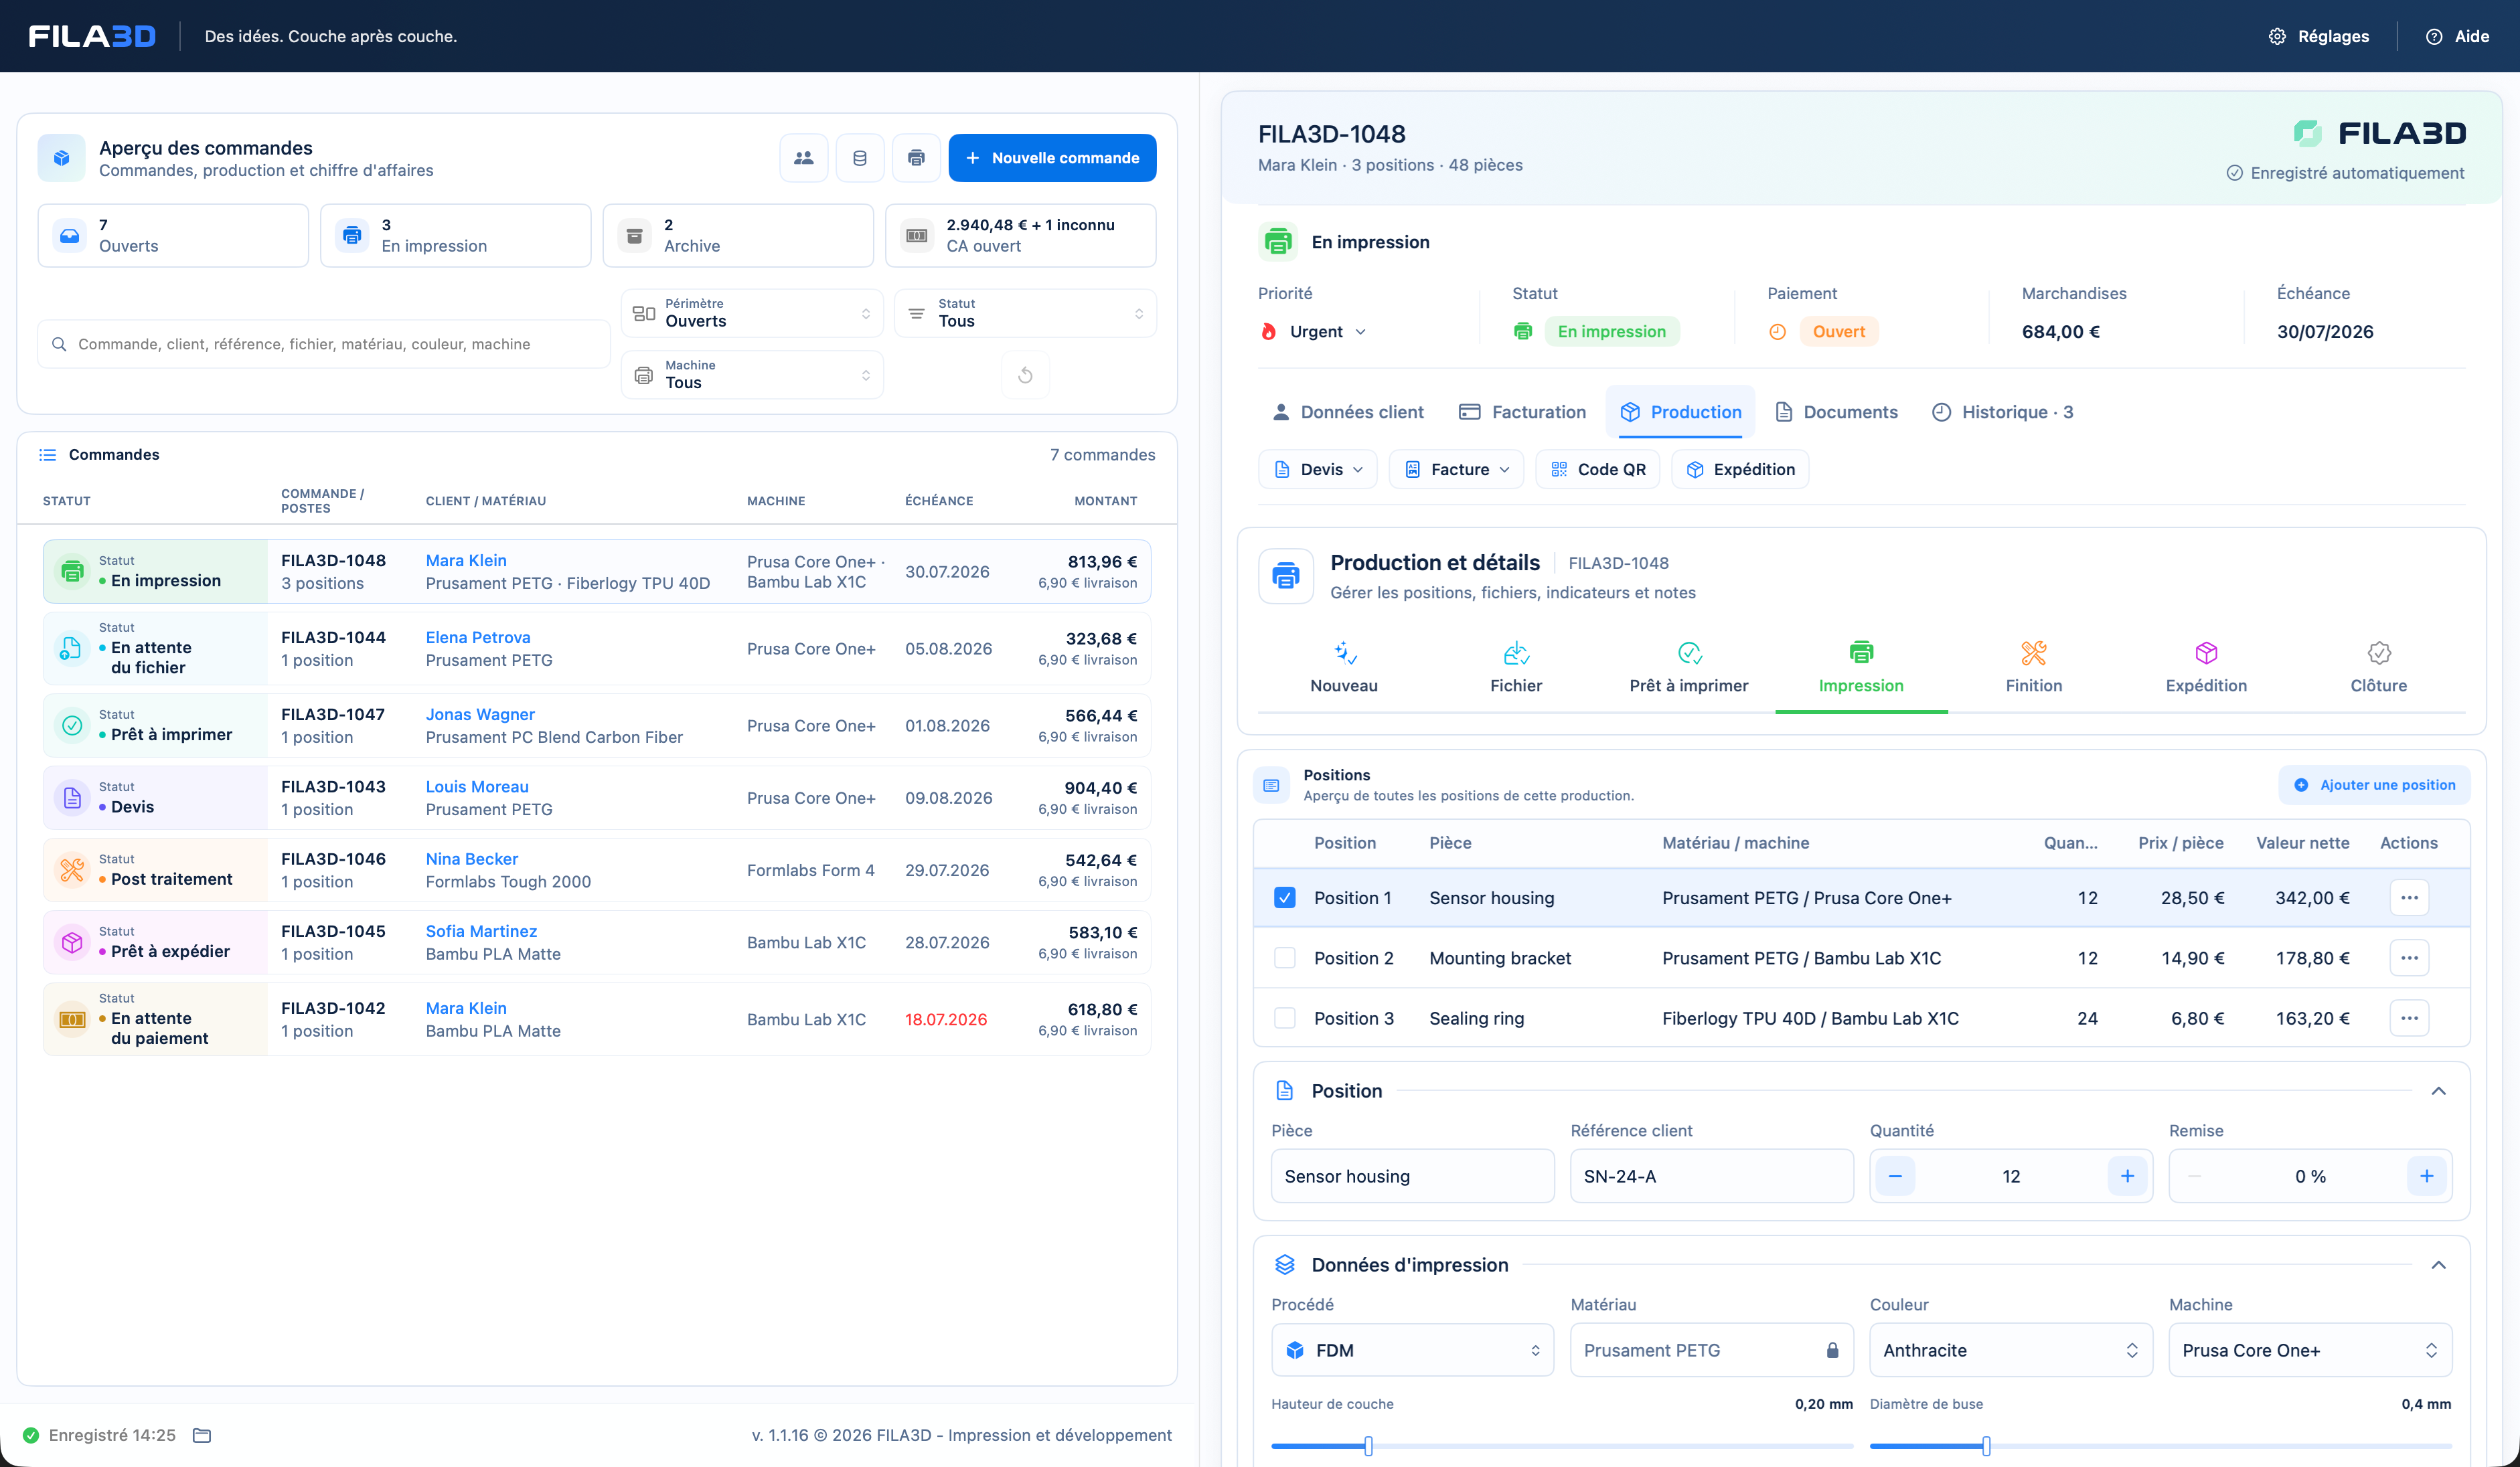Open the Louis Moreau client link
Viewport: 2520px width, 1467px height.
point(477,786)
